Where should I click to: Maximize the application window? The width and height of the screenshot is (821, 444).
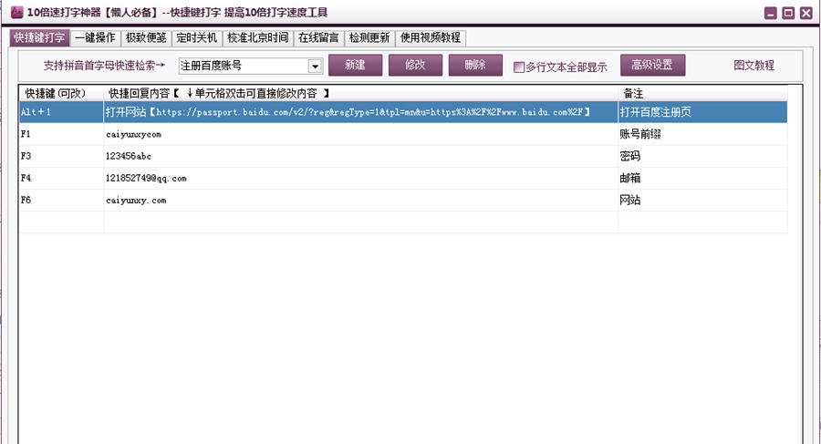pyautogui.click(x=788, y=13)
